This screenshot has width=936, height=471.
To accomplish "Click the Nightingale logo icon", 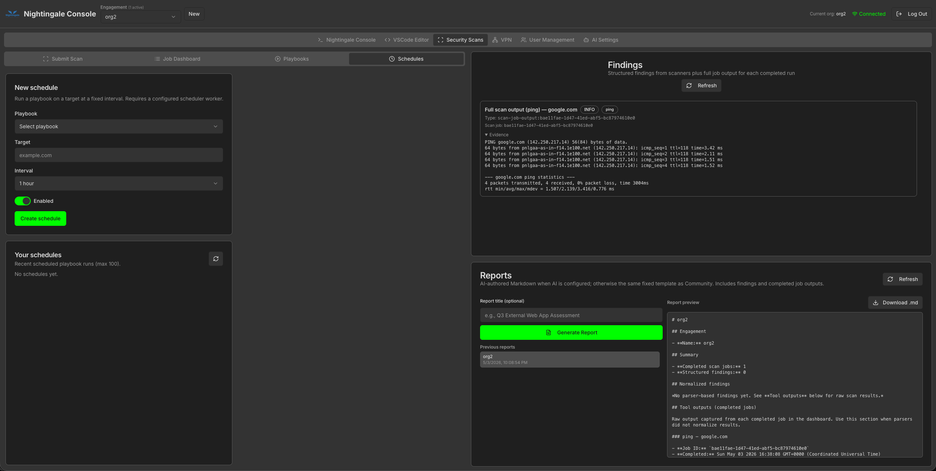I will 12,14.
